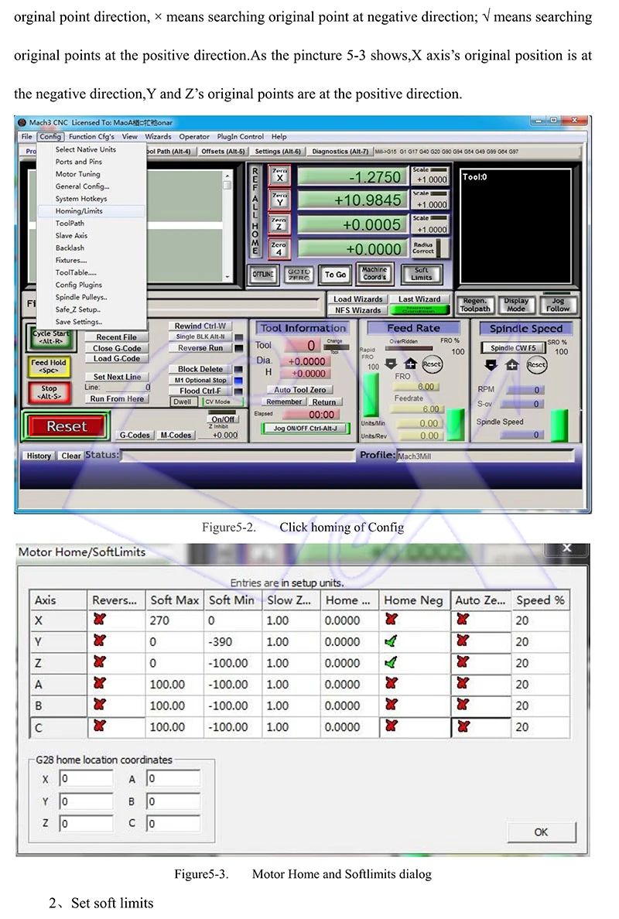Decrease spindle speed override with down arrow

tap(491, 364)
